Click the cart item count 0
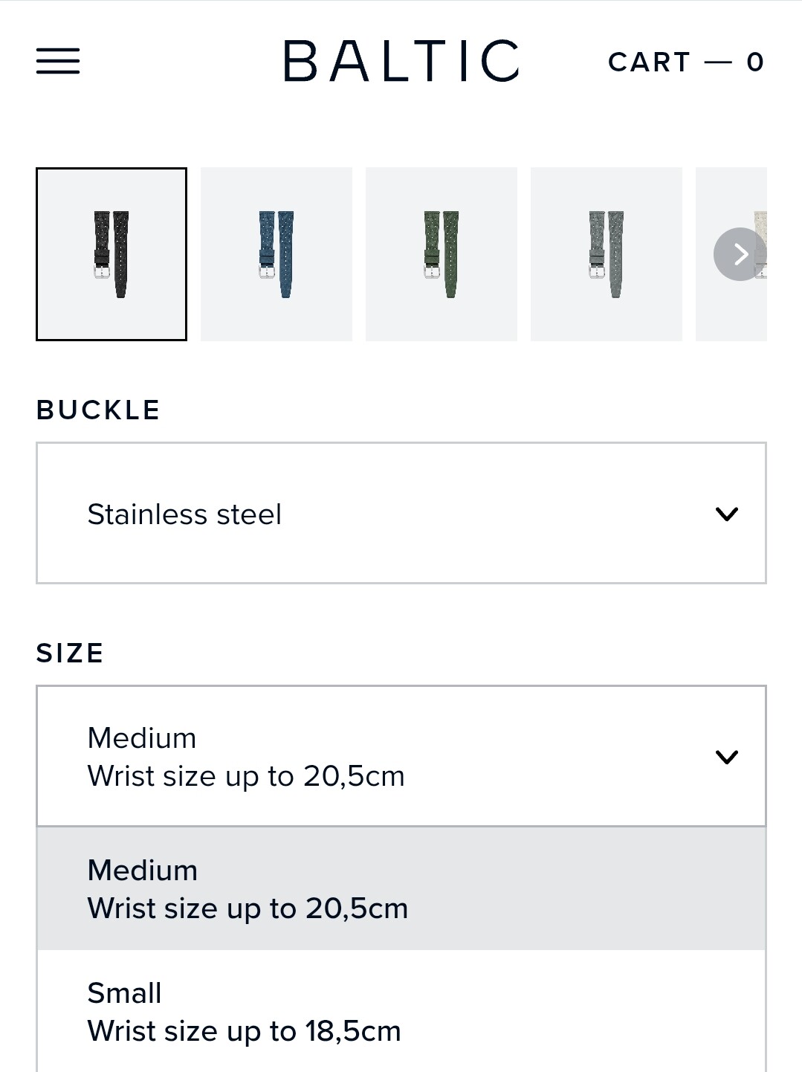802x1072 pixels. click(755, 62)
